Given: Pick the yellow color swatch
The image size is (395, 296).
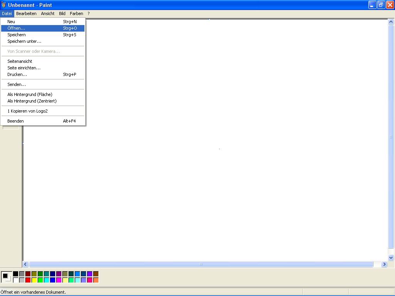Looking at the screenshot, I should click(x=34, y=280).
